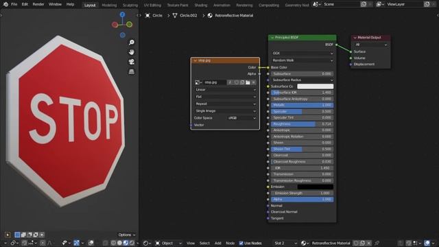
Task: Open node editor Select menu
Action: click(204, 243)
